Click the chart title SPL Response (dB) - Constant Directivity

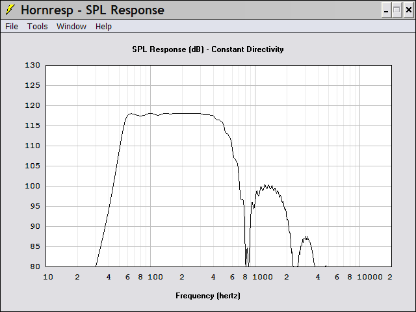(208, 49)
